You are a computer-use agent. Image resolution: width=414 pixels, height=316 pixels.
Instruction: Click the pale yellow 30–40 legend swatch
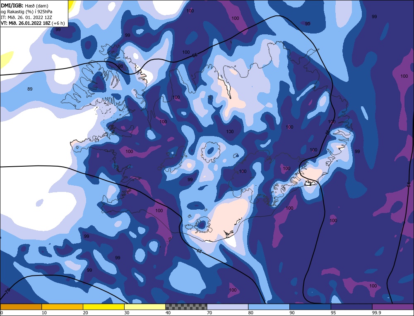tap(145, 306)
